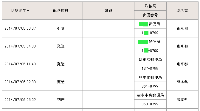Click postal code 137-8799

150,69
